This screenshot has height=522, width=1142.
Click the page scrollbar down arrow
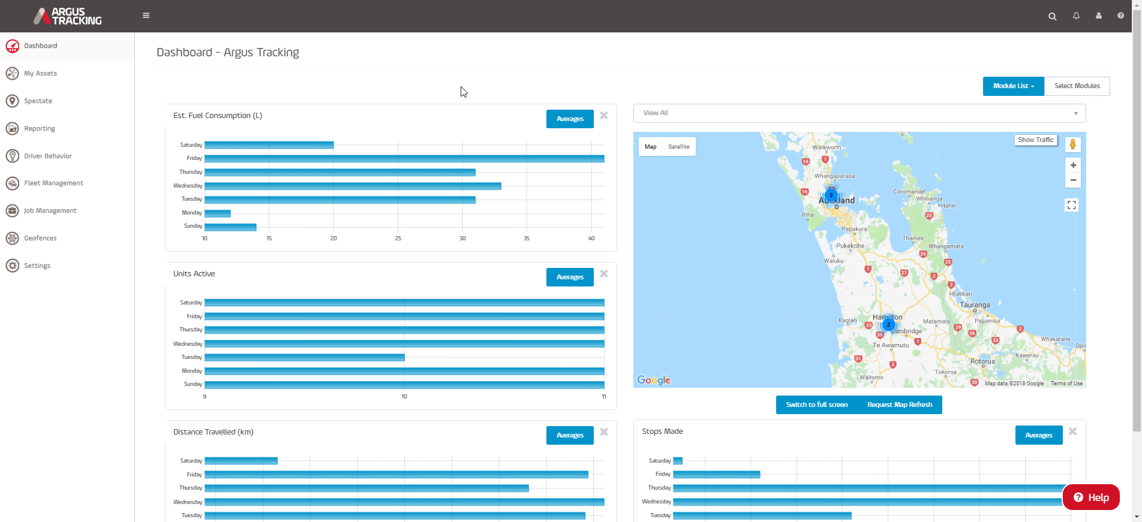pos(1137,517)
